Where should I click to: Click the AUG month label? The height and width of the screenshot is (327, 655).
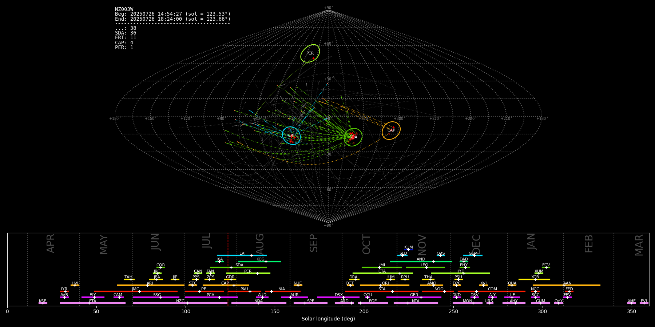pyautogui.click(x=260, y=244)
